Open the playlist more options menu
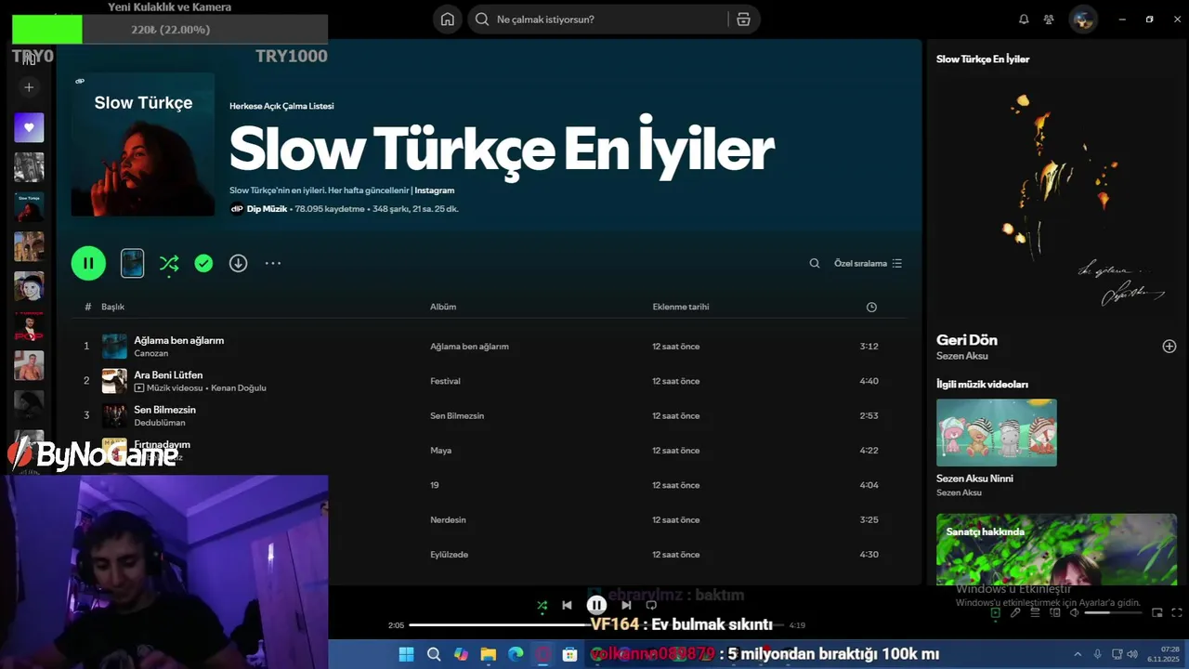 click(273, 264)
